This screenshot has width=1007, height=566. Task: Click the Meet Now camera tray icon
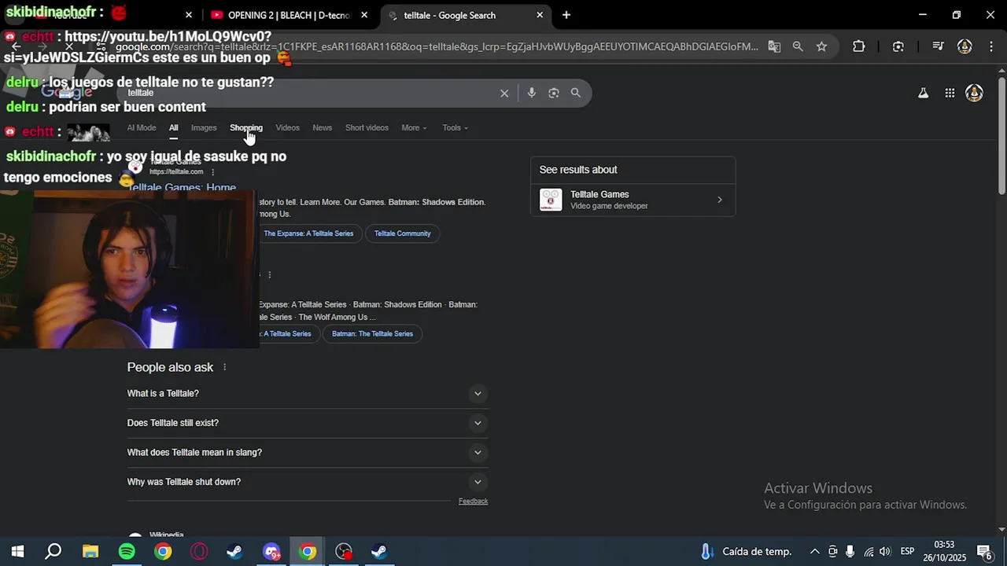pyautogui.click(x=832, y=552)
